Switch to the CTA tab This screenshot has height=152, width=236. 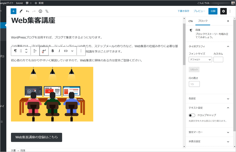(x=191, y=21)
